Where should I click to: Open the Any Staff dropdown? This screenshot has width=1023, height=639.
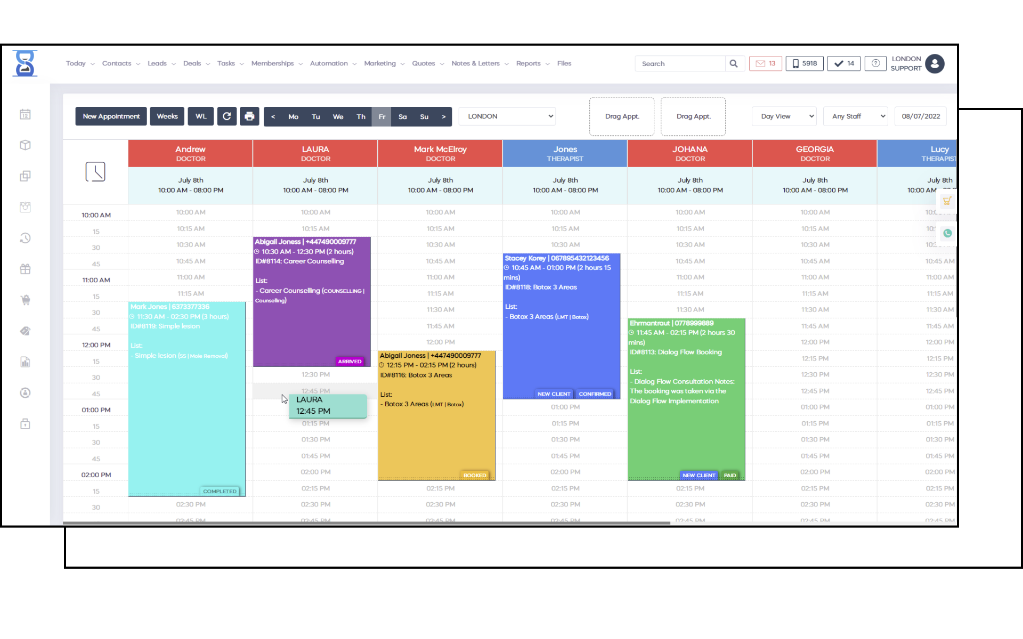pos(855,116)
